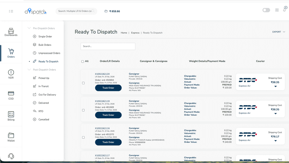Viewport: 289px width, 163px height.
Task: Open Dashboards in the sidebar
Action: pos(11,32)
